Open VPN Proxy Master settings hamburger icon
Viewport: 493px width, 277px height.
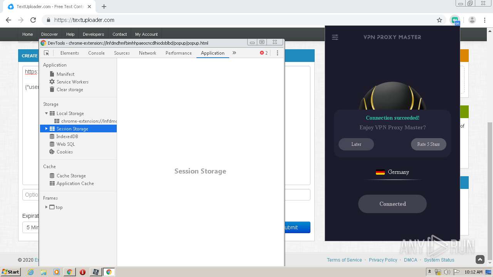[x=335, y=37]
